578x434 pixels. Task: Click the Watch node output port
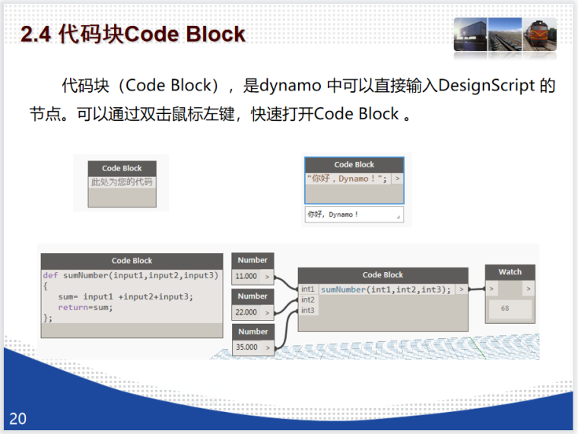pos(526,289)
